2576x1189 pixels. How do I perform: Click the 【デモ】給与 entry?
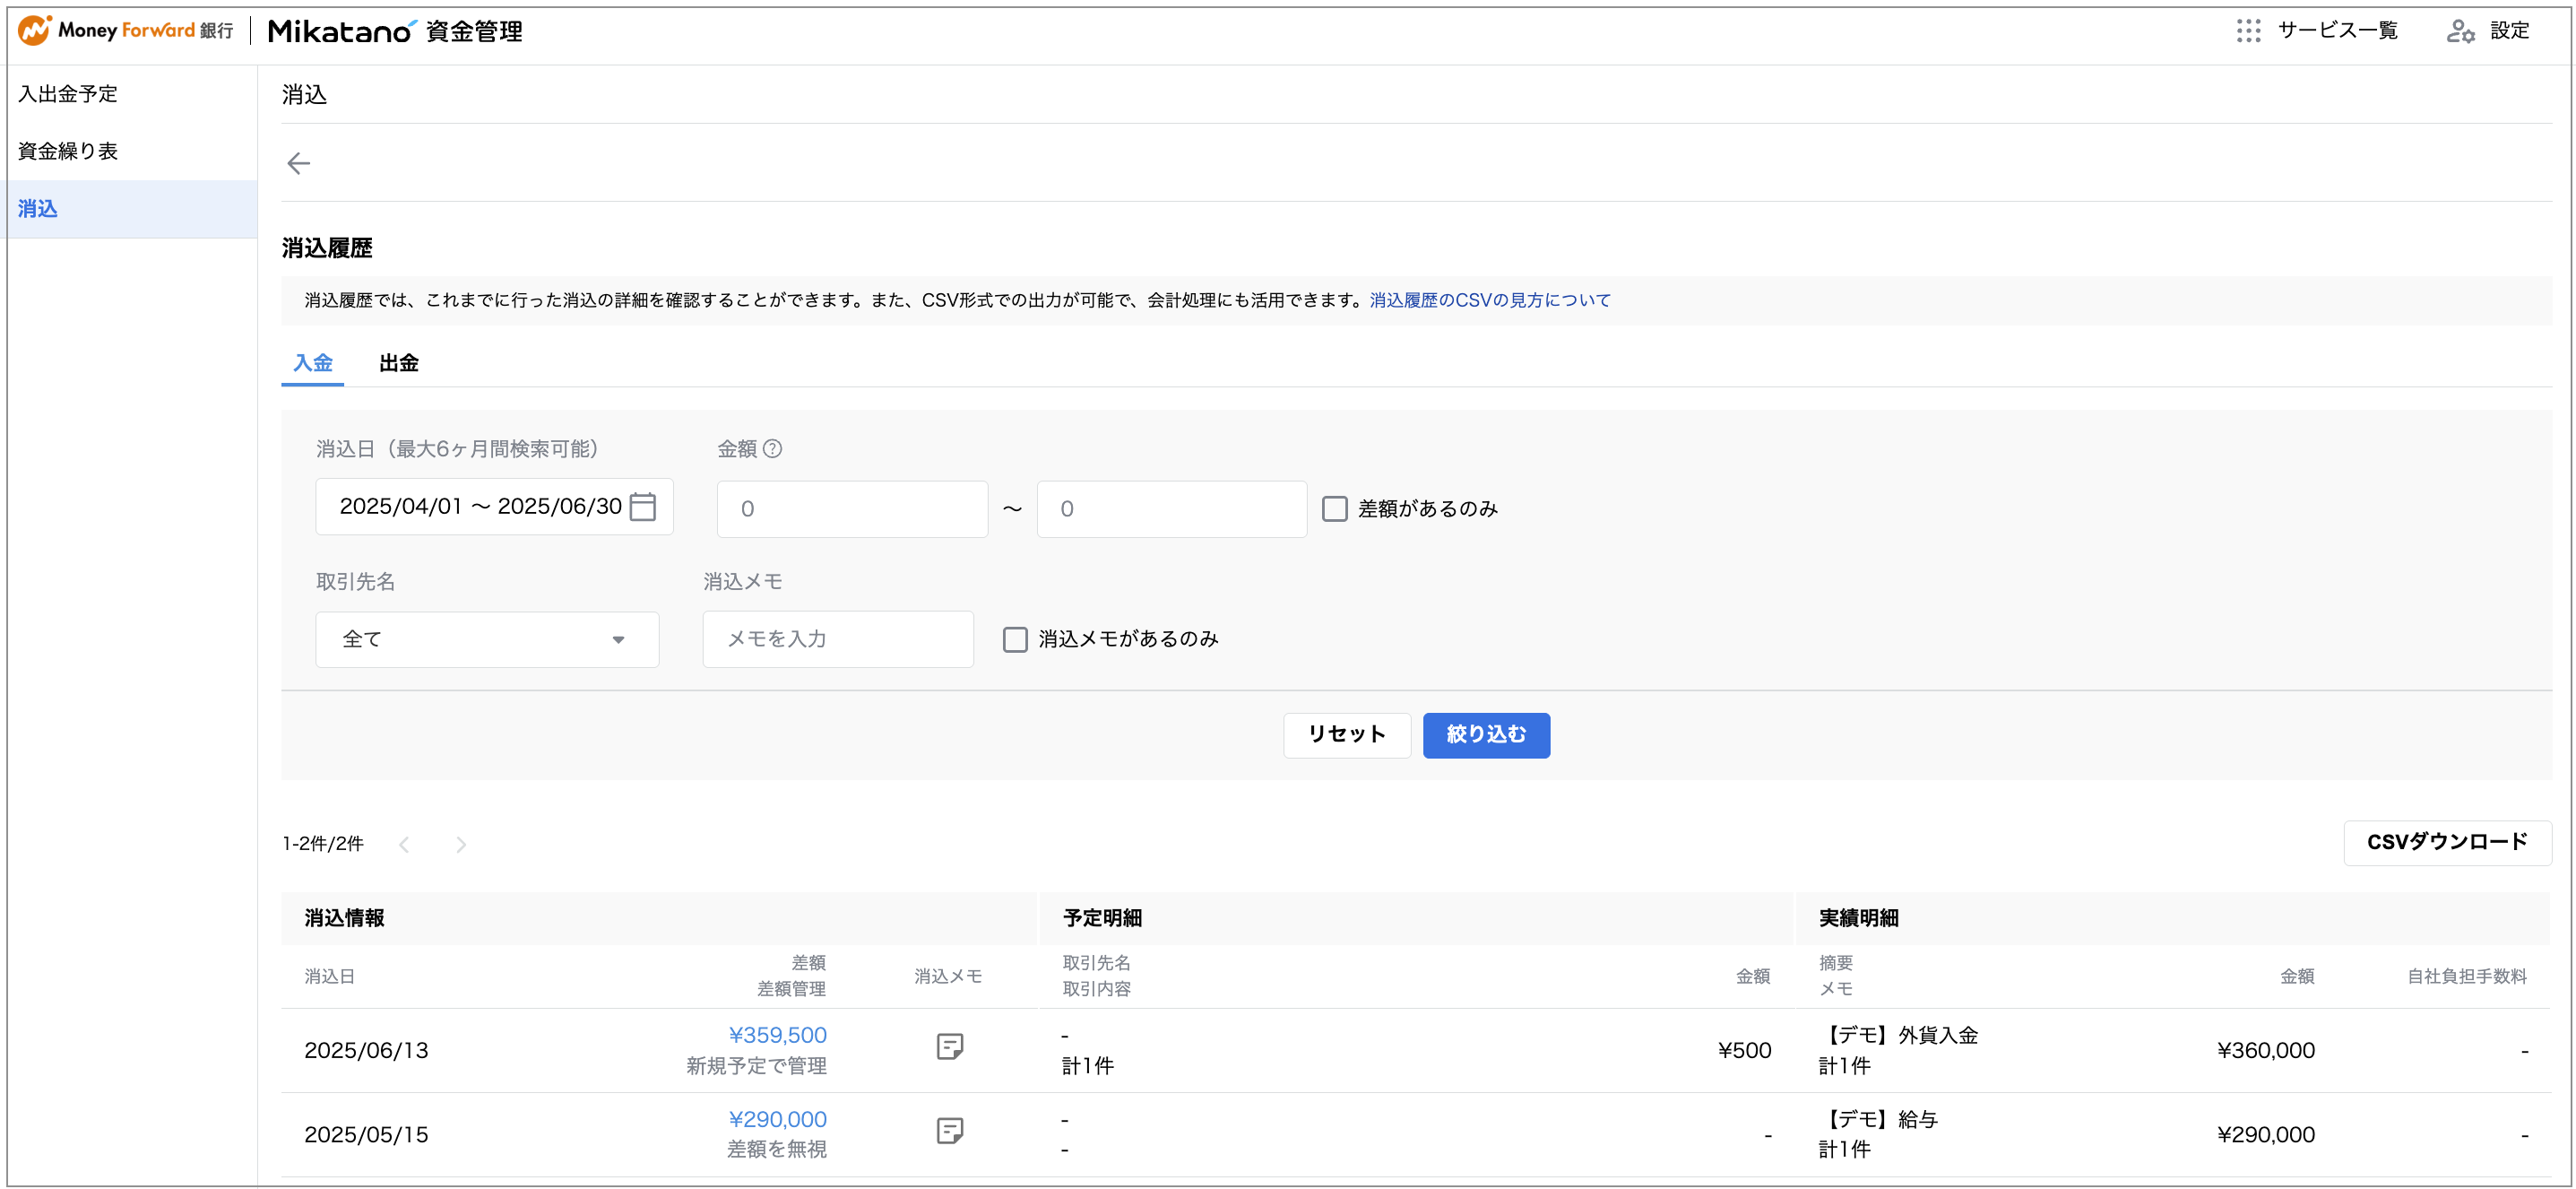[1878, 1119]
